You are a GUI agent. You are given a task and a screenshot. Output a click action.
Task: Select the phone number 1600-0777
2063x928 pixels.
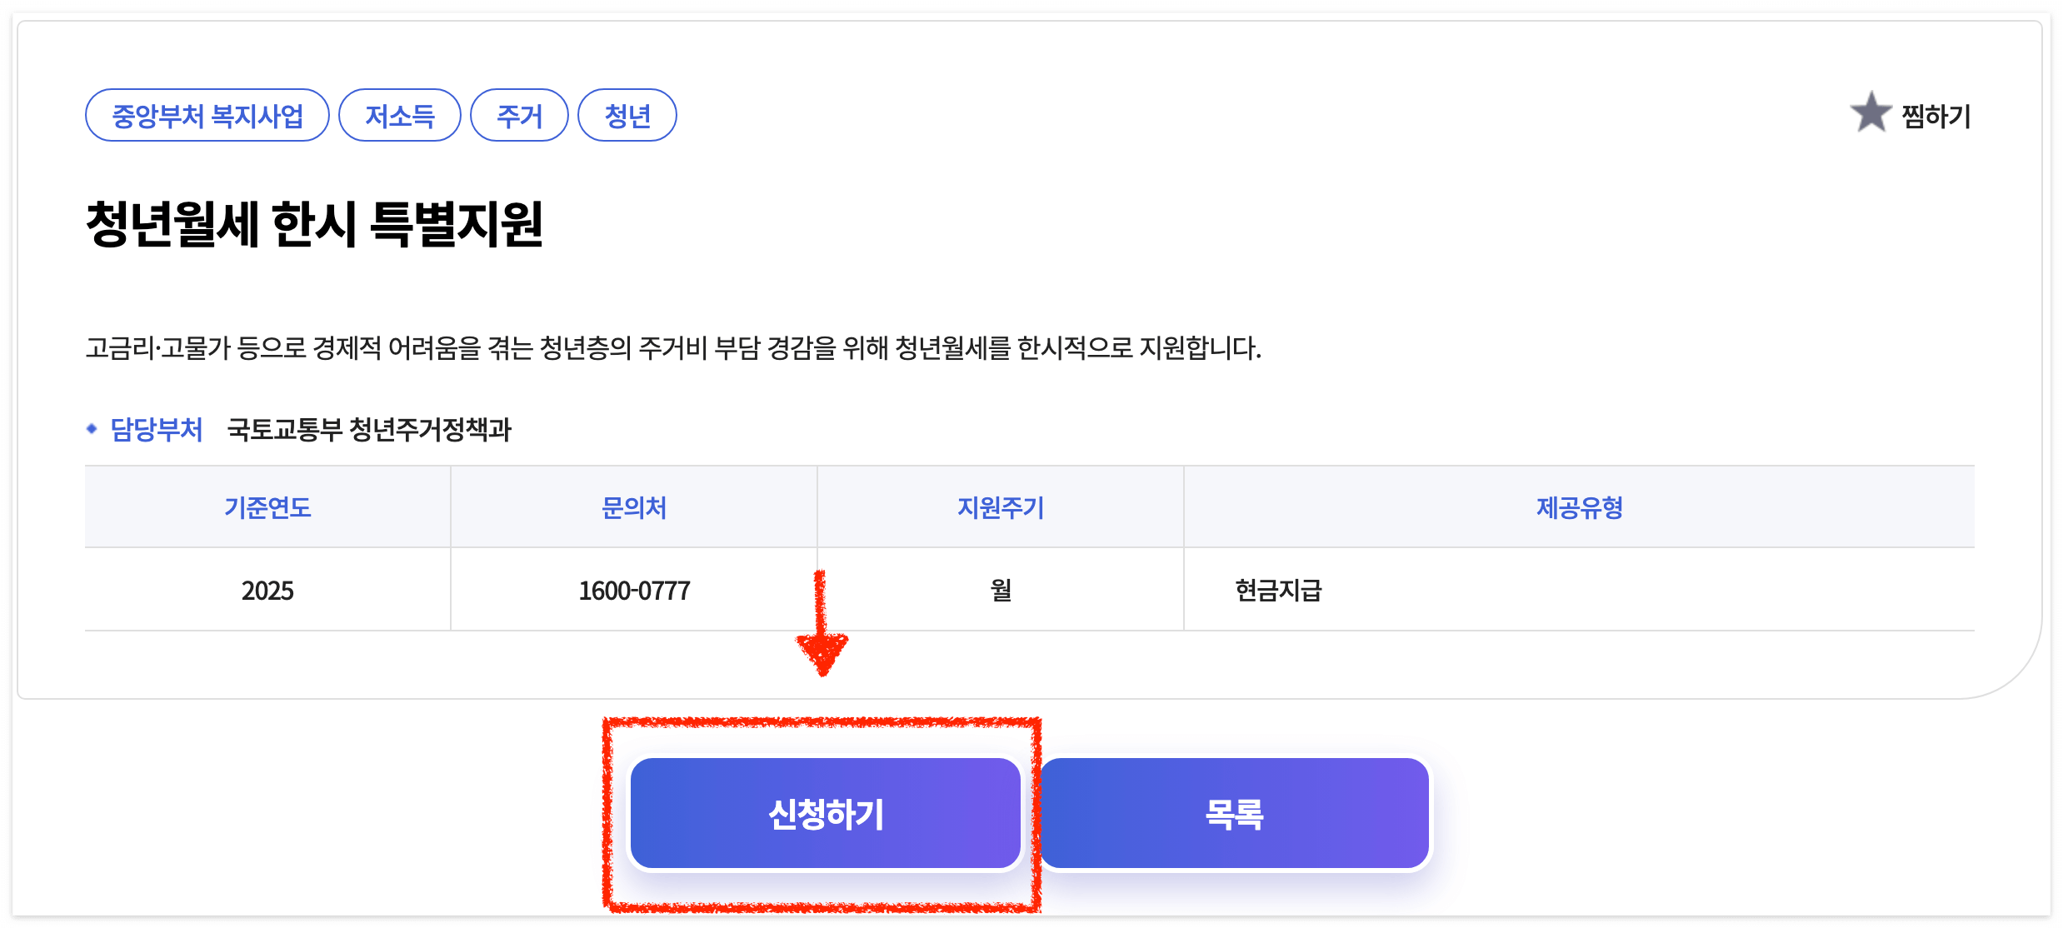pos(633,591)
